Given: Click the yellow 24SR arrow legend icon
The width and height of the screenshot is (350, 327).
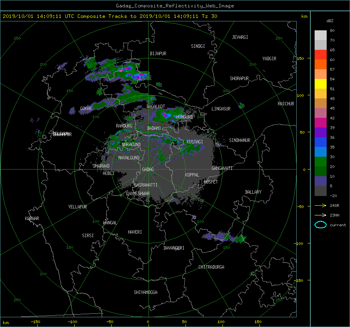Looking at the screenshot, I should tap(320, 205).
